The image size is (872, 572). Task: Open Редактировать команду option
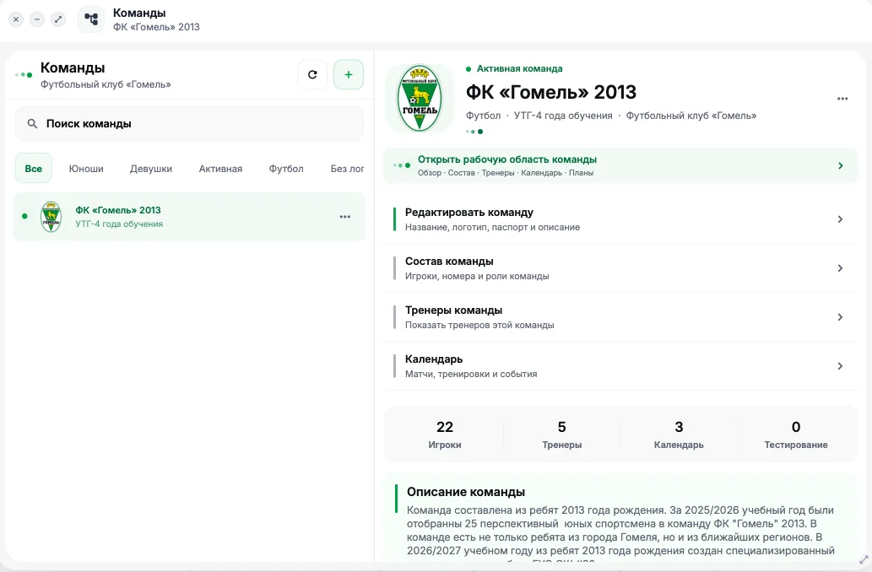point(620,219)
